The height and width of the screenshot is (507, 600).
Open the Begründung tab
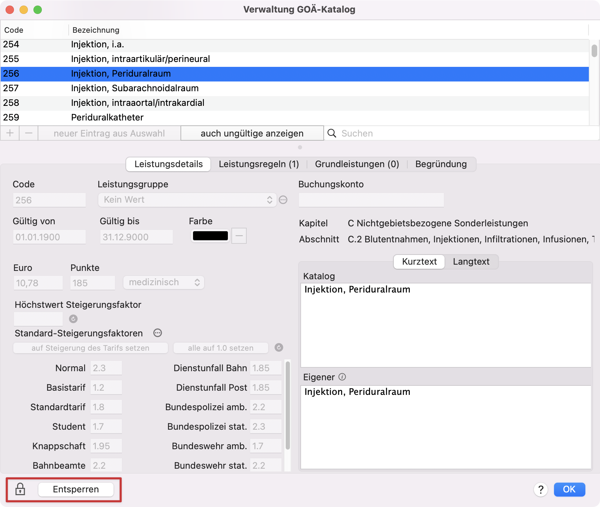[x=441, y=164]
